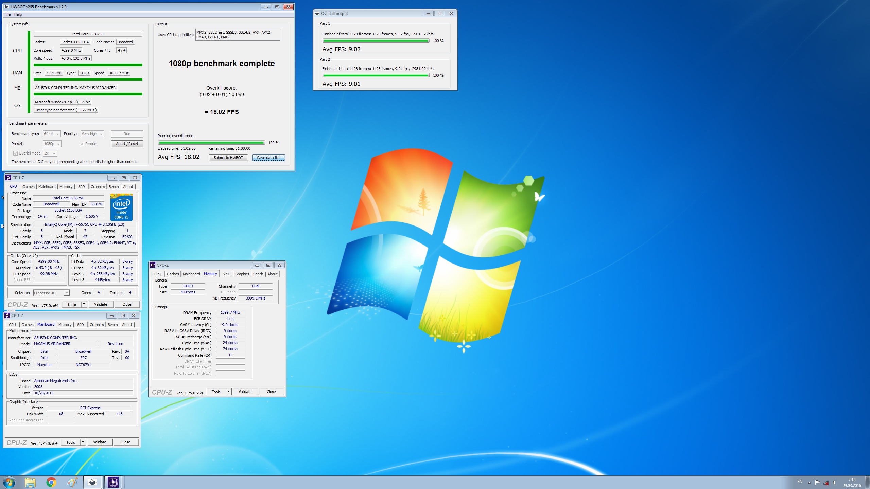
Task: Launch Google Chrome from the taskbar
Action: click(x=51, y=482)
